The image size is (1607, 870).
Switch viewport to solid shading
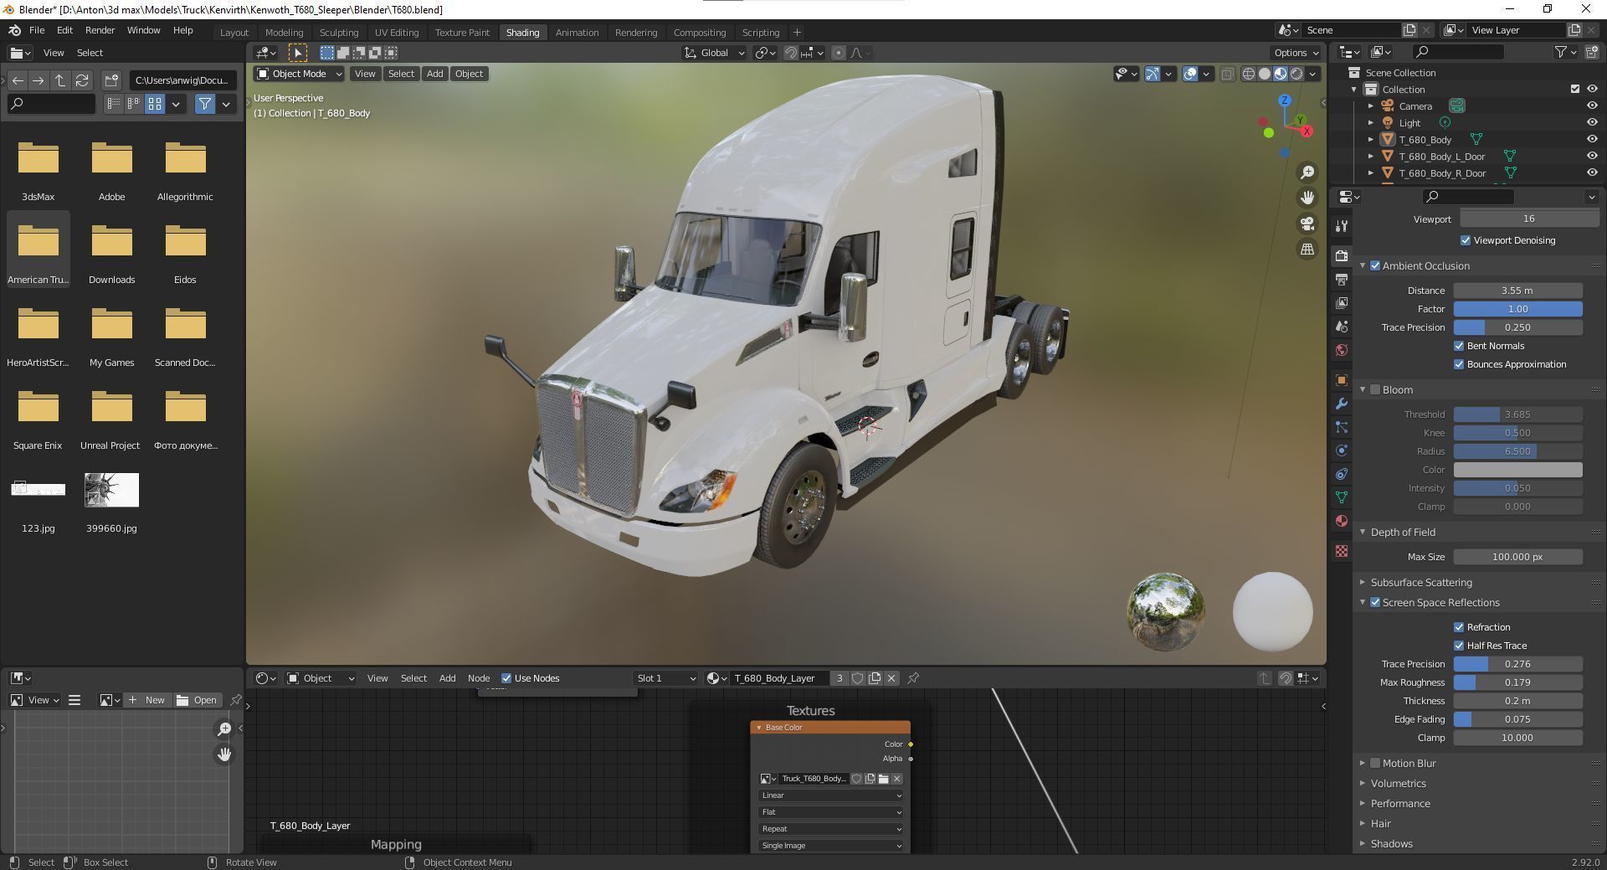[x=1265, y=74]
